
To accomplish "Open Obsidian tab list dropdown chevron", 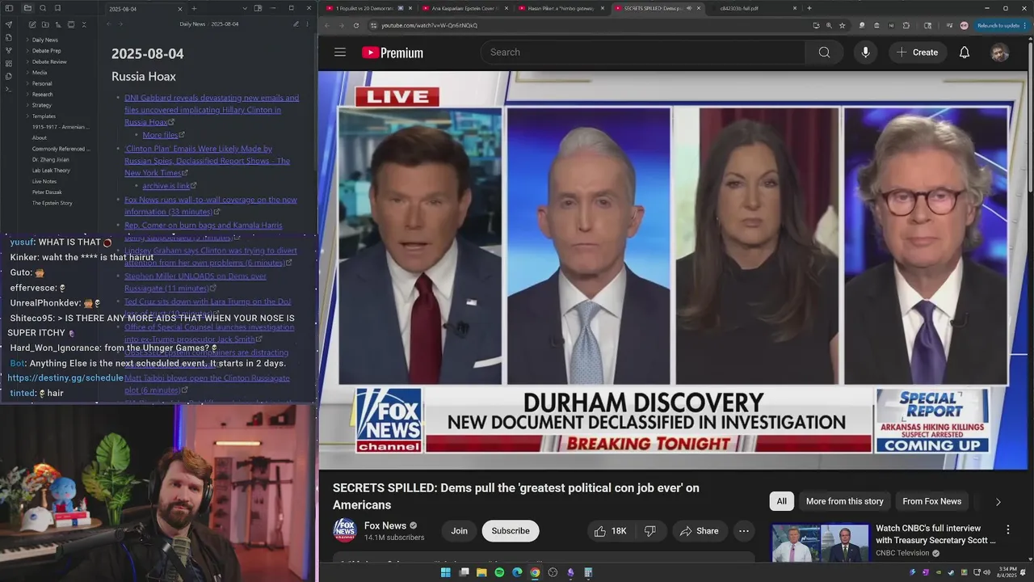I will click(245, 8).
